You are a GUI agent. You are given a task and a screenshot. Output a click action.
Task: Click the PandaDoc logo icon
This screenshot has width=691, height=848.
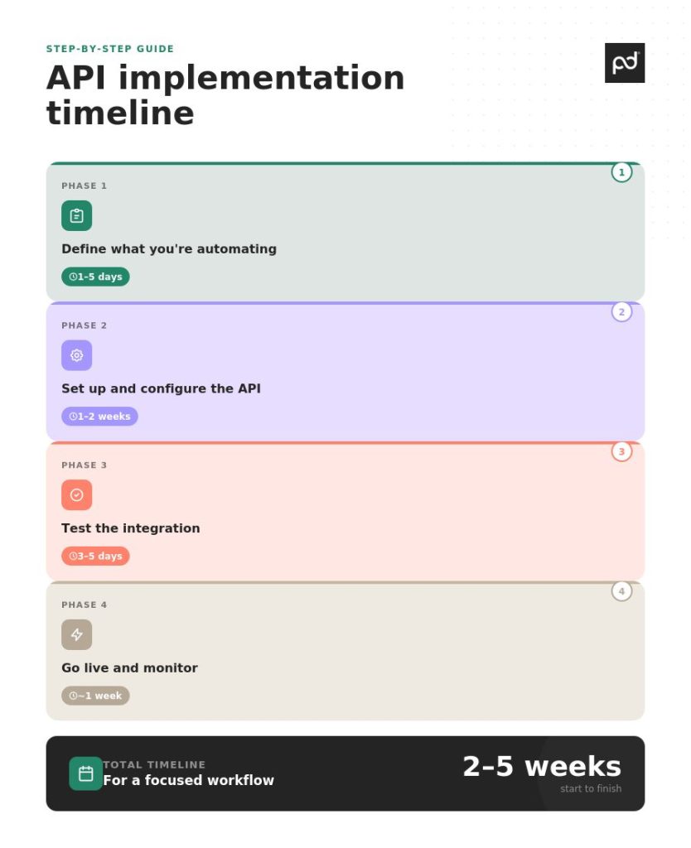624,63
